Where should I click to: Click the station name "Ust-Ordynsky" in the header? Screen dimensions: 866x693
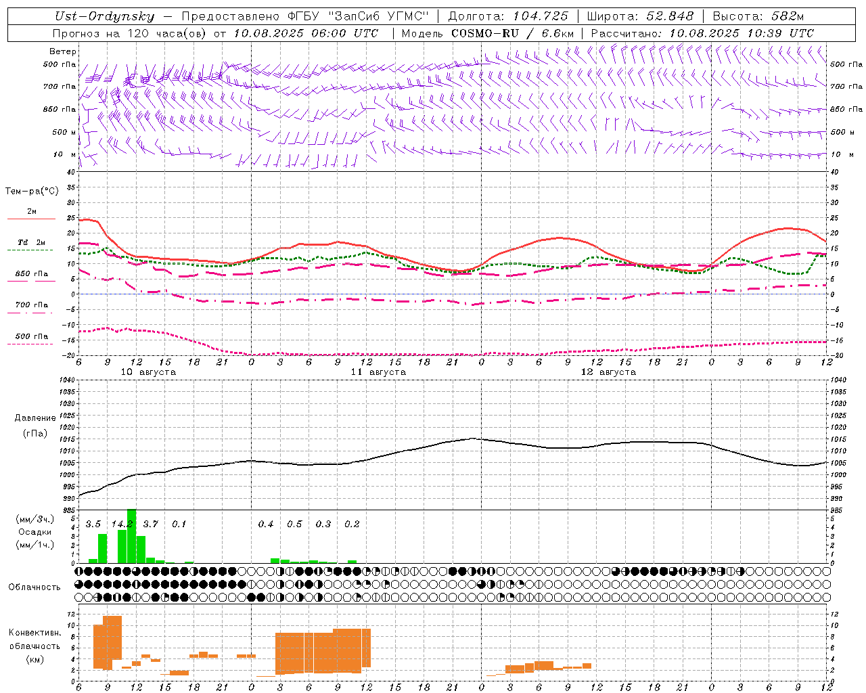click(104, 17)
